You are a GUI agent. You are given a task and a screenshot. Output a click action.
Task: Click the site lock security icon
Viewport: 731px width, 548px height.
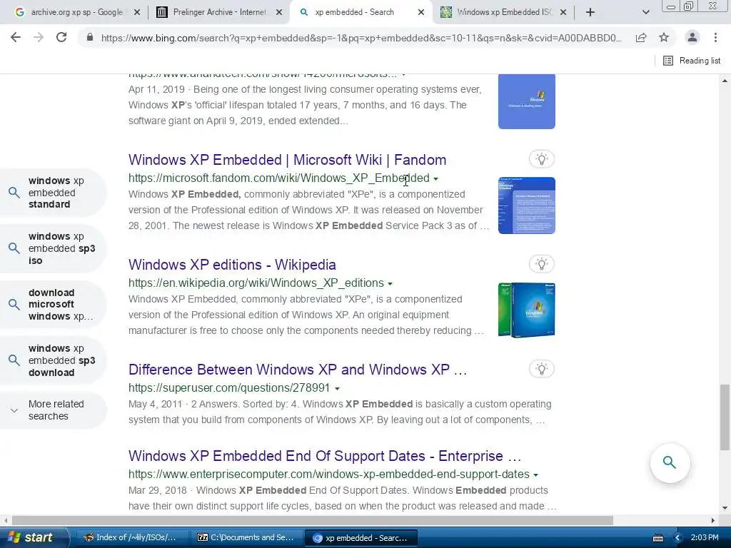point(90,37)
